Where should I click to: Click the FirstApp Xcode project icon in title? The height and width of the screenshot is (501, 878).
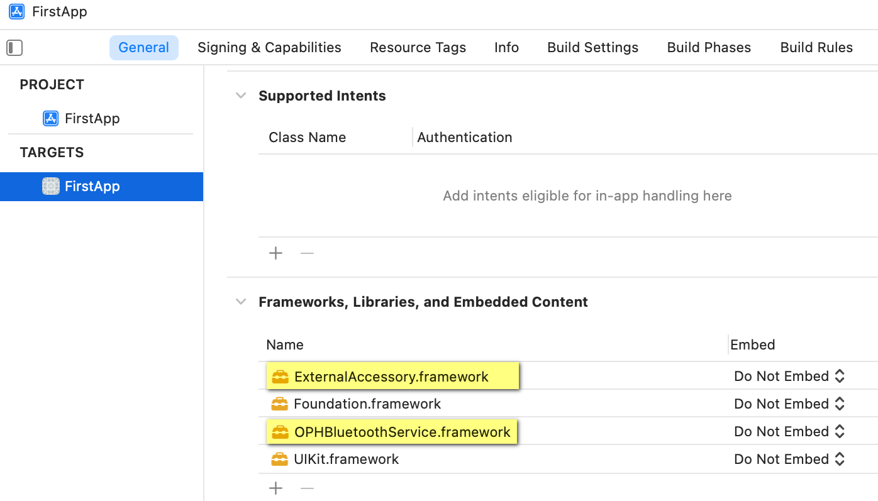click(x=17, y=11)
